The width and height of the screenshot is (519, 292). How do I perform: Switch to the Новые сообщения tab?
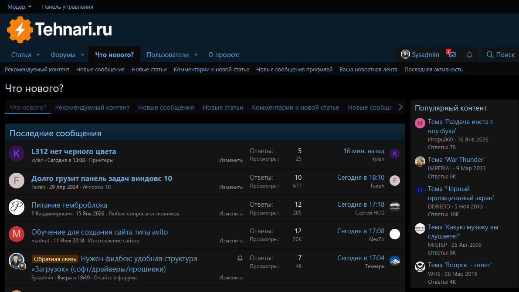[x=166, y=107]
